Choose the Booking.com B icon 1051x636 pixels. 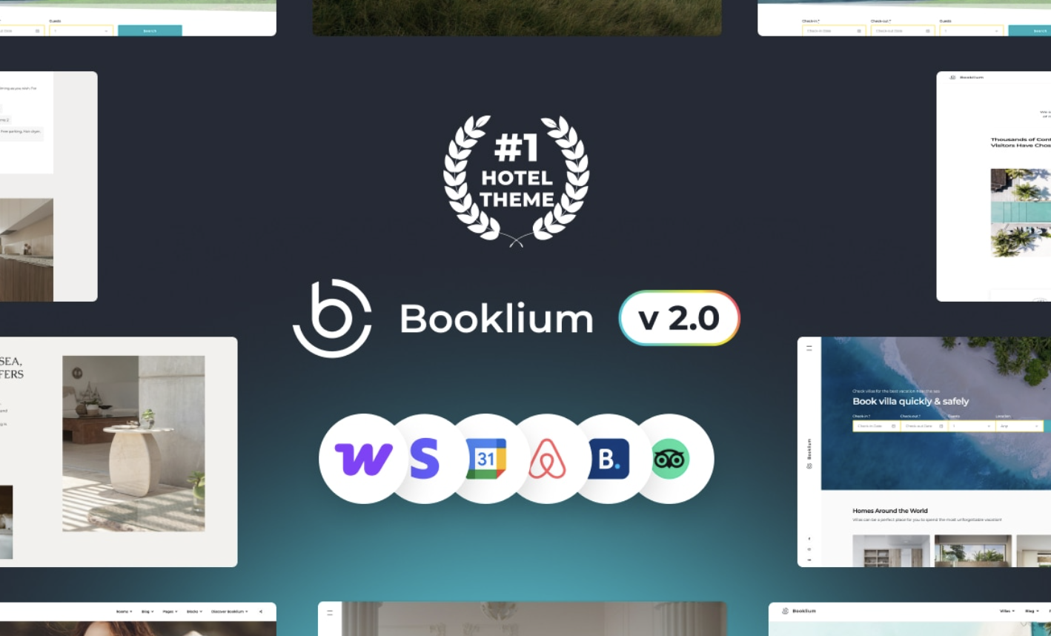609,459
